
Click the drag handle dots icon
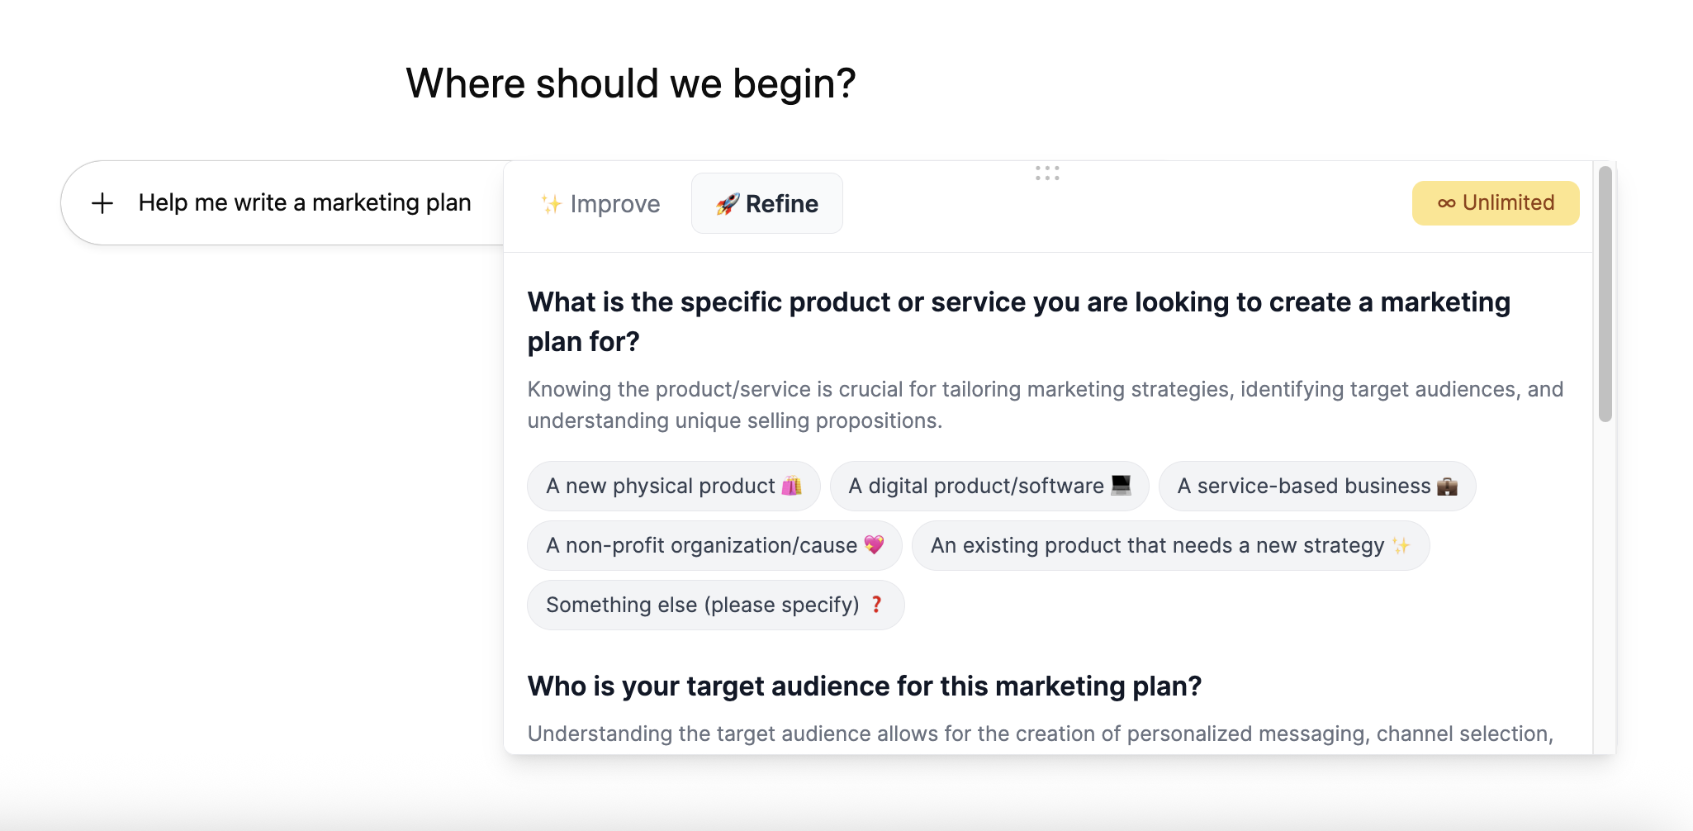[1047, 173]
